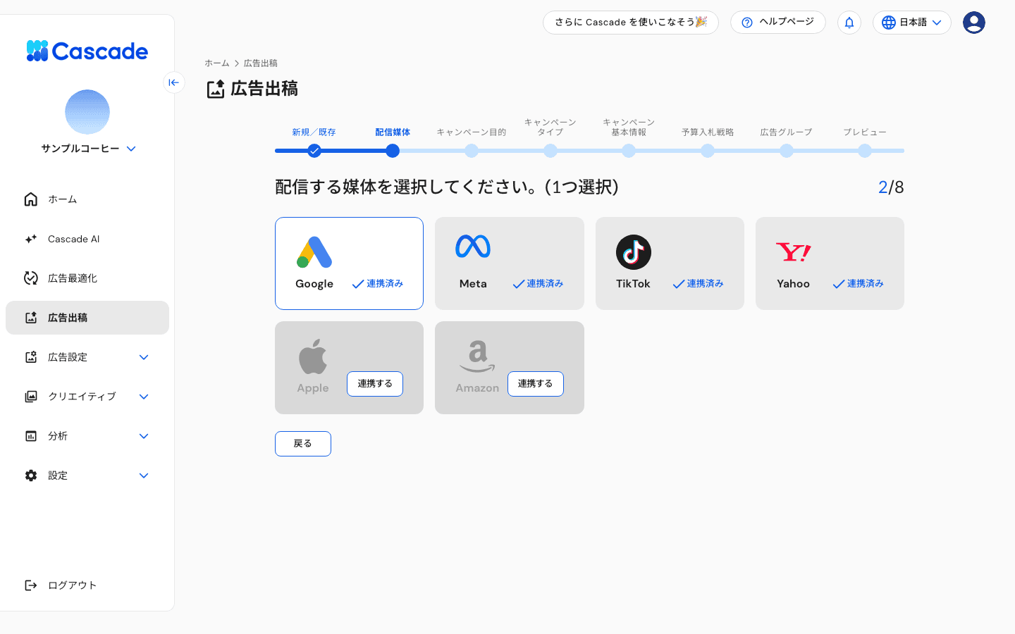This screenshot has width=1015, height=634.
Task: Open ホーム in the sidebar
Action: point(87,199)
